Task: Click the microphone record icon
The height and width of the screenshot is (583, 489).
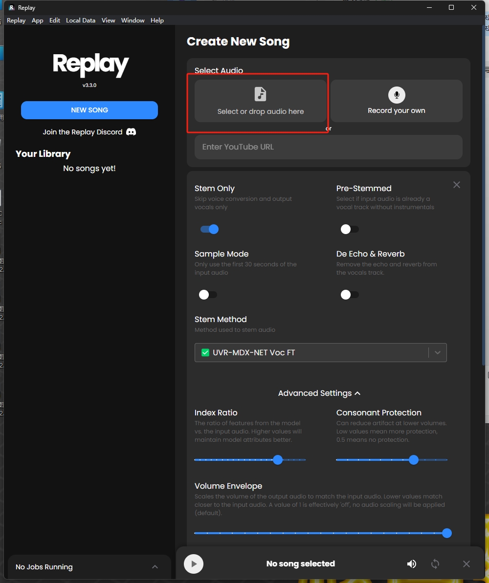Action: [397, 95]
